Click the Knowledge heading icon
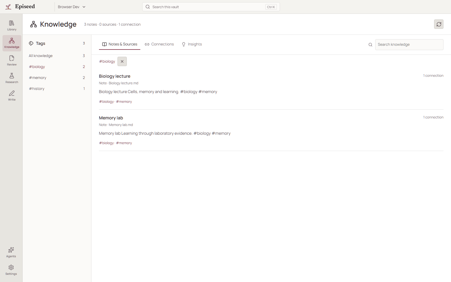This screenshot has height=282, width=451. [x=34, y=24]
